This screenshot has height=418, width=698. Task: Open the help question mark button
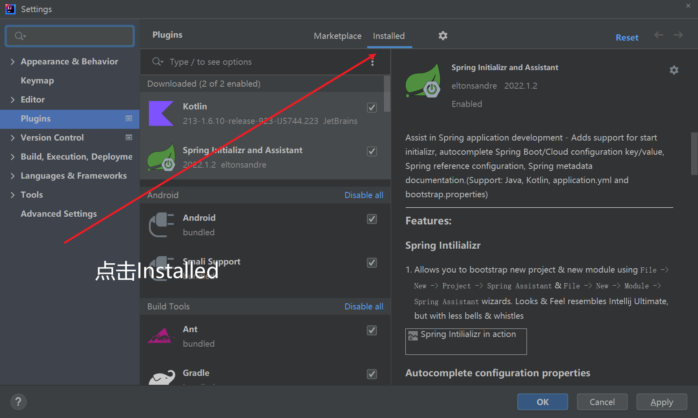coord(18,402)
